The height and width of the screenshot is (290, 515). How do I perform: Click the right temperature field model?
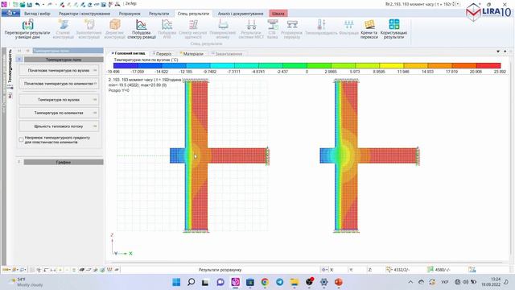tap(369, 155)
